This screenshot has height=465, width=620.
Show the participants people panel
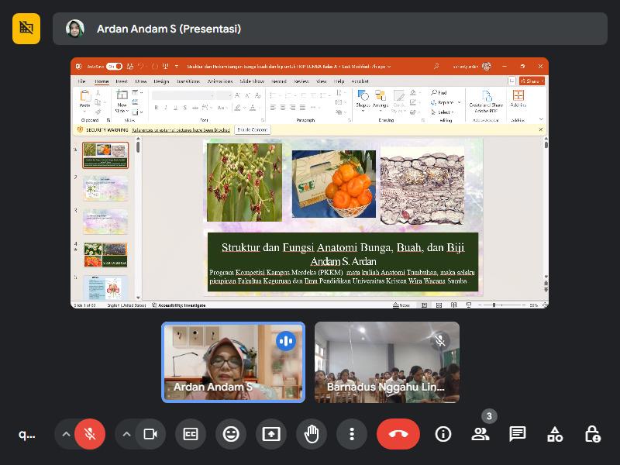click(x=480, y=434)
